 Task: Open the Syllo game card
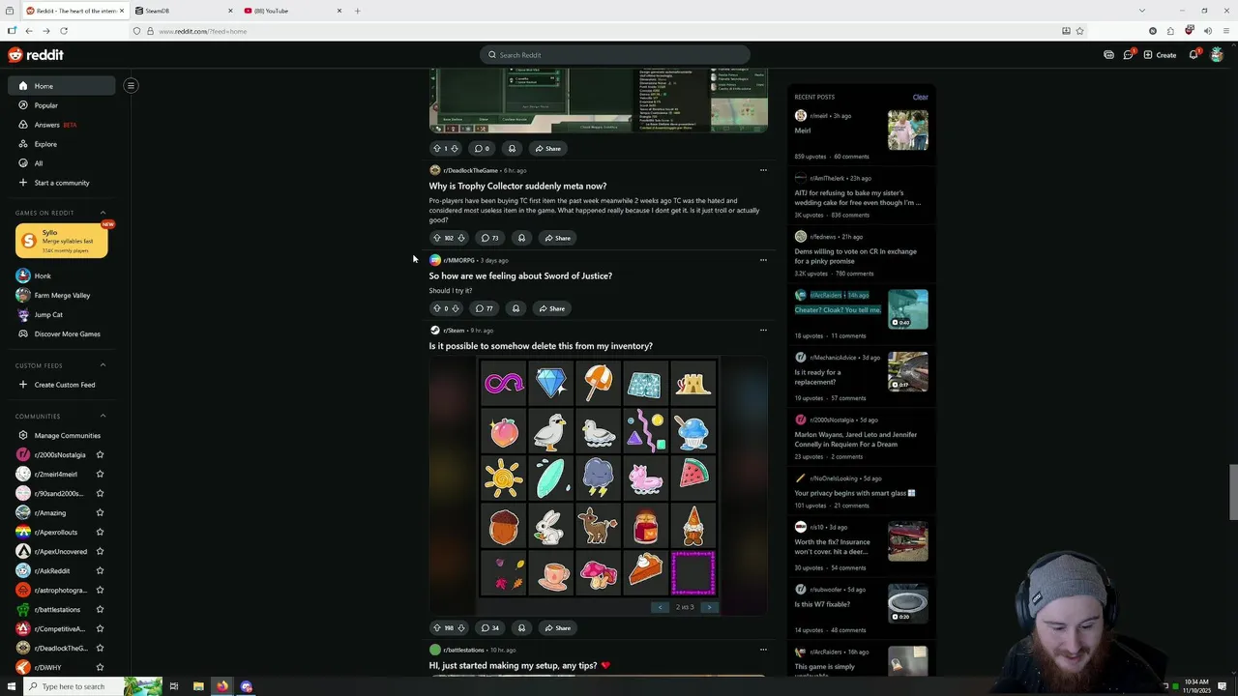(x=61, y=241)
